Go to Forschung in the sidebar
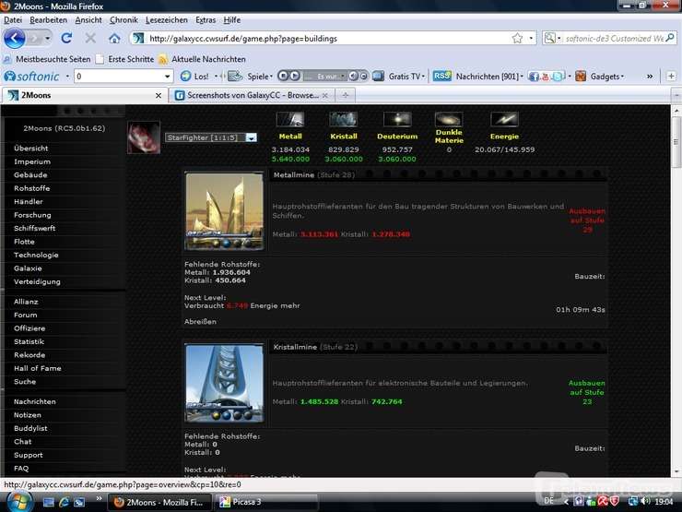The image size is (682, 512). coord(32,215)
